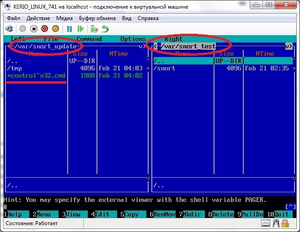Click the green Reset VM icon
The height and width of the screenshot is (232, 300).
tap(80, 29)
